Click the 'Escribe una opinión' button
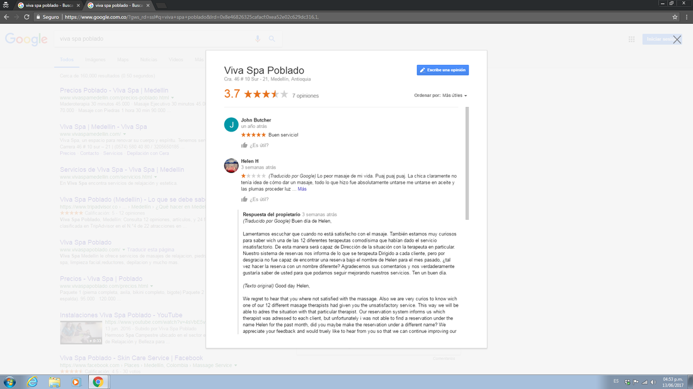 (443, 70)
